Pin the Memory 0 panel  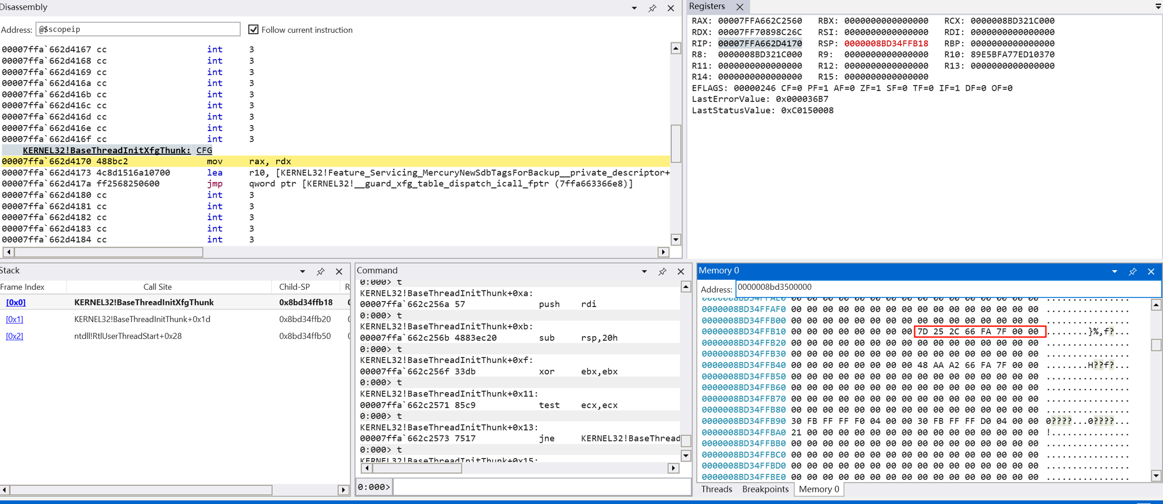pyautogui.click(x=1133, y=272)
